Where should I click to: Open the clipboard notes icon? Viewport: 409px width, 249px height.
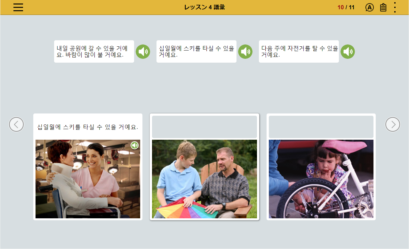383,7
